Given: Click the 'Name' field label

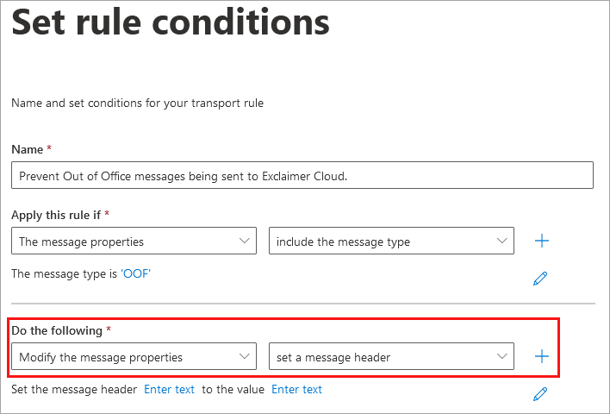Looking at the screenshot, I should pos(28,149).
